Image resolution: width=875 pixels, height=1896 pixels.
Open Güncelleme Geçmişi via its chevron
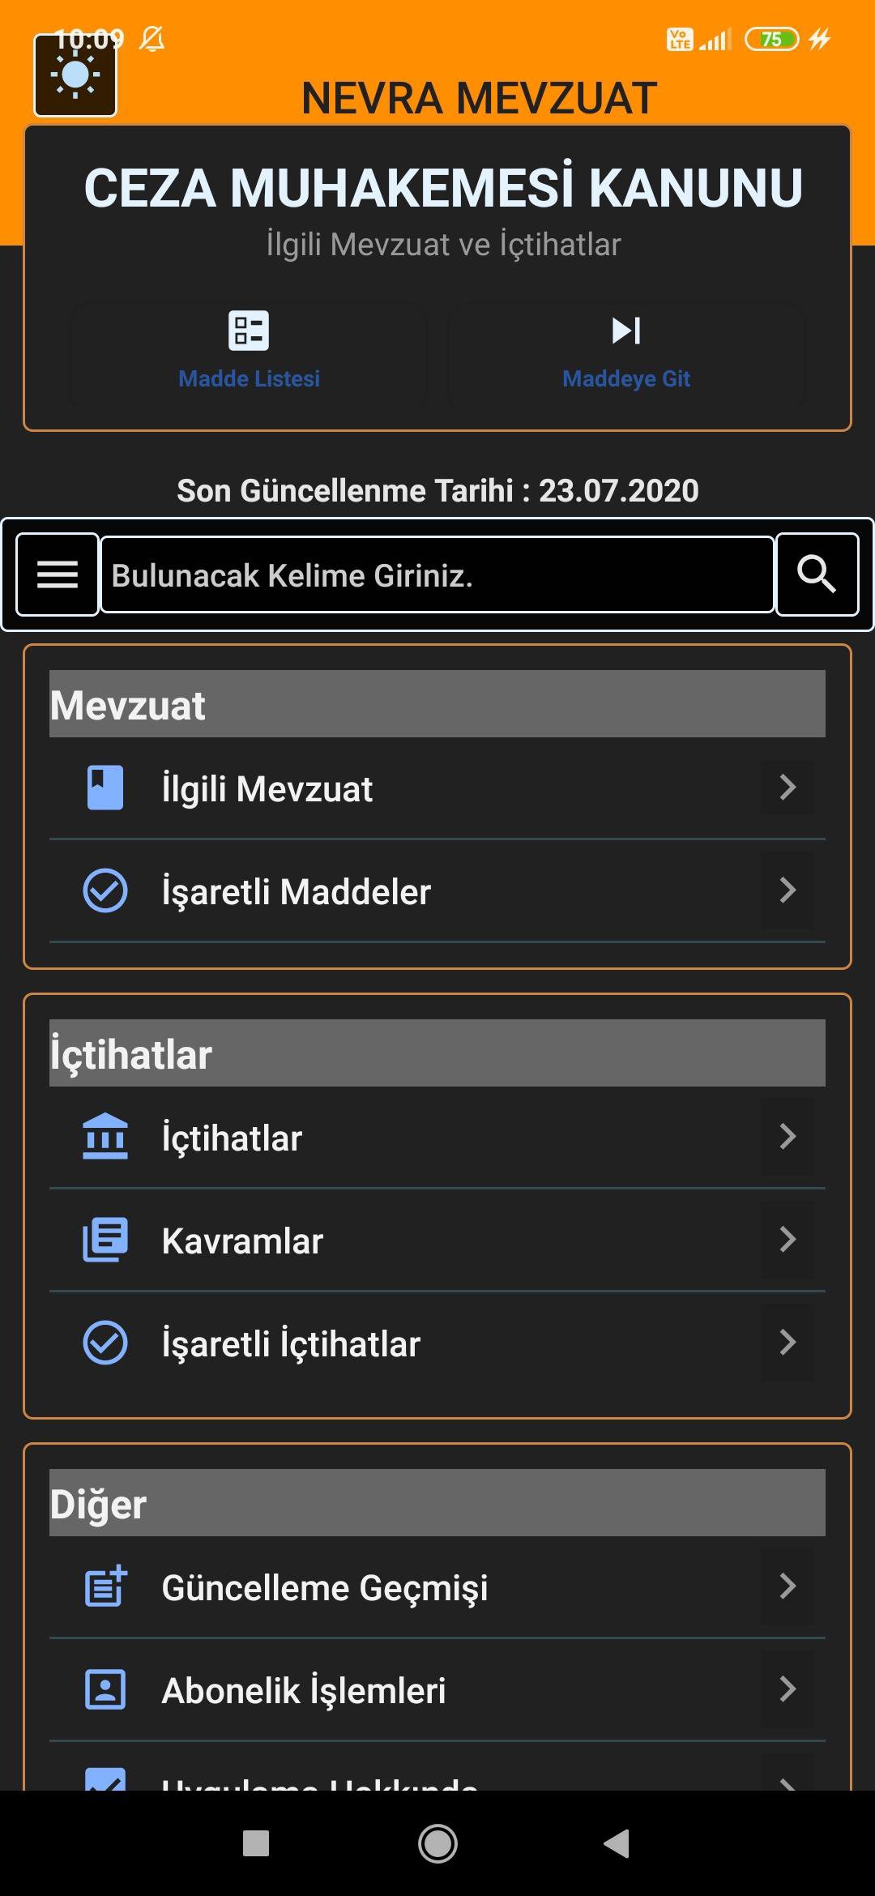(x=785, y=1588)
